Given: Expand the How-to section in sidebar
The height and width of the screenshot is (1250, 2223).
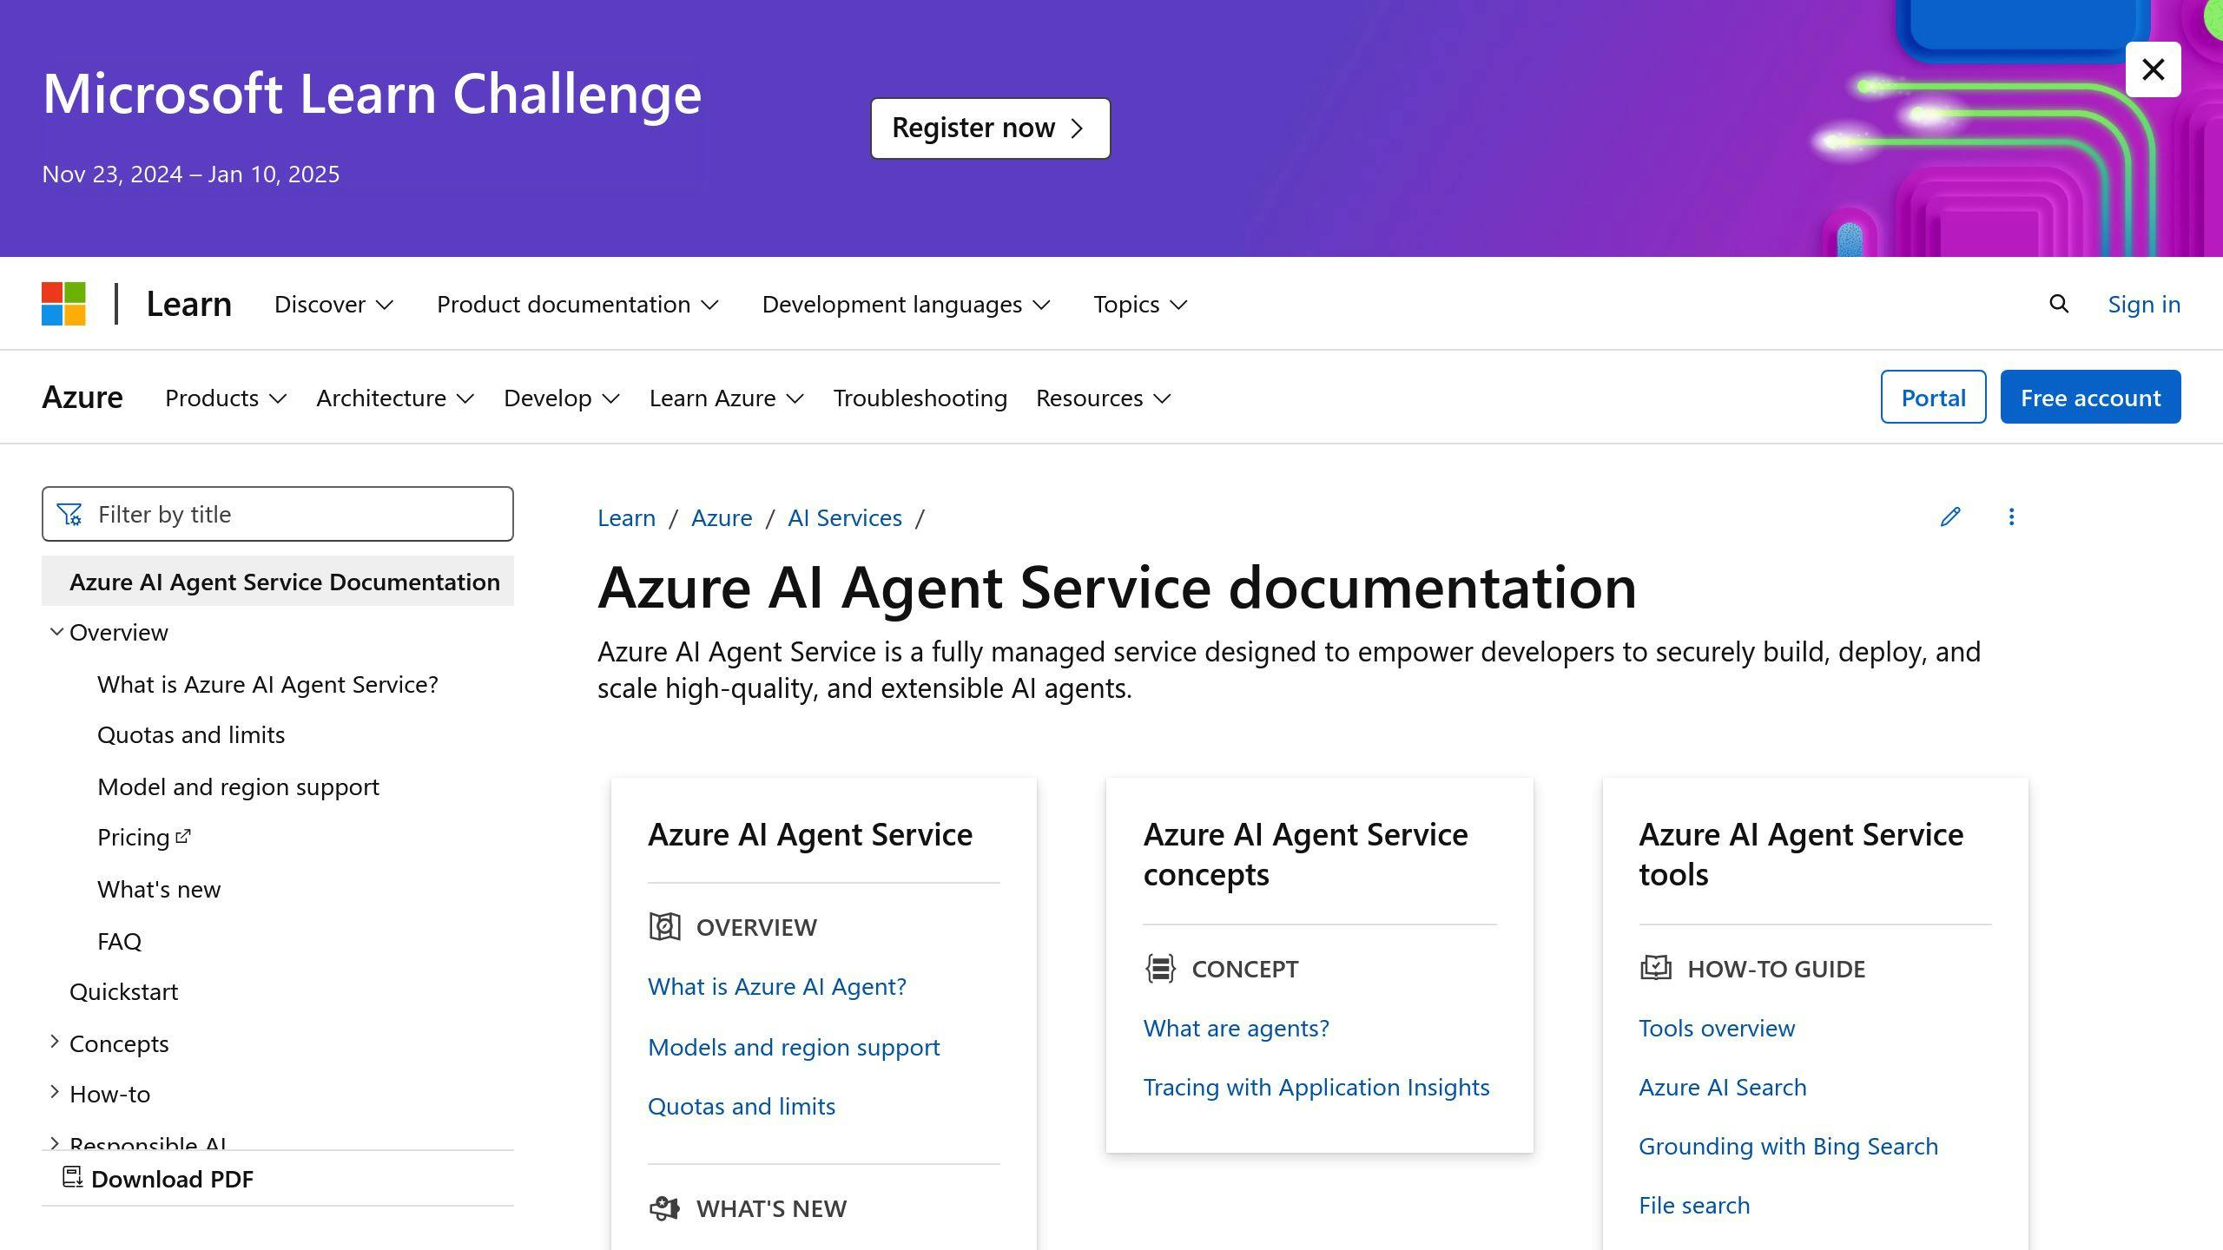Looking at the screenshot, I should (55, 1093).
